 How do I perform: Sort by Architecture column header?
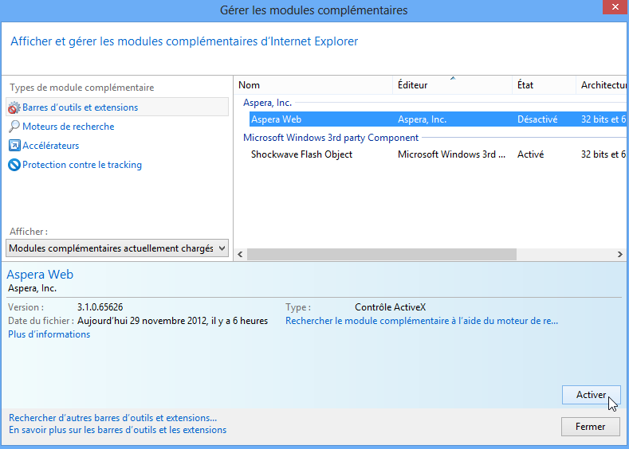click(x=601, y=85)
